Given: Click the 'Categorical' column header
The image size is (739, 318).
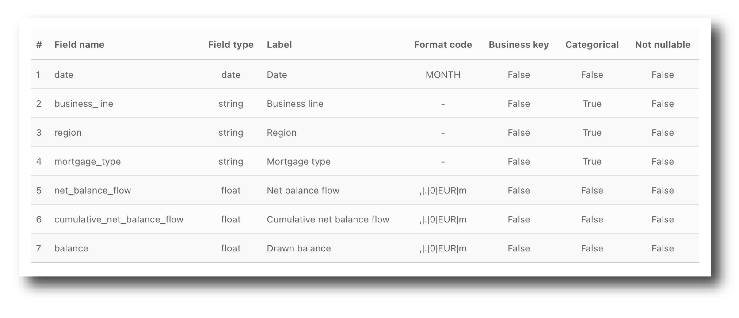Looking at the screenshot, I should [592, 45].
